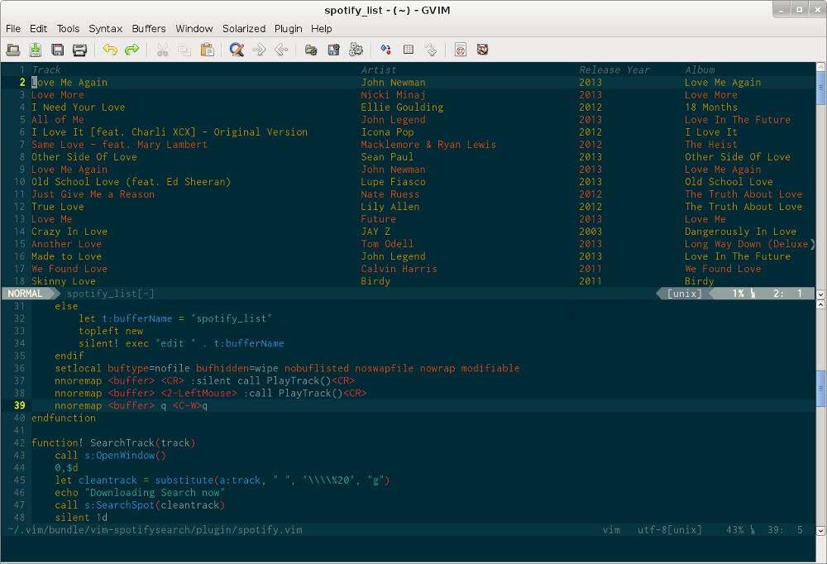Image resolution: width=827 pixels, height=564 pixels.
Task: Open the Help menu
Action: point(321,28)
